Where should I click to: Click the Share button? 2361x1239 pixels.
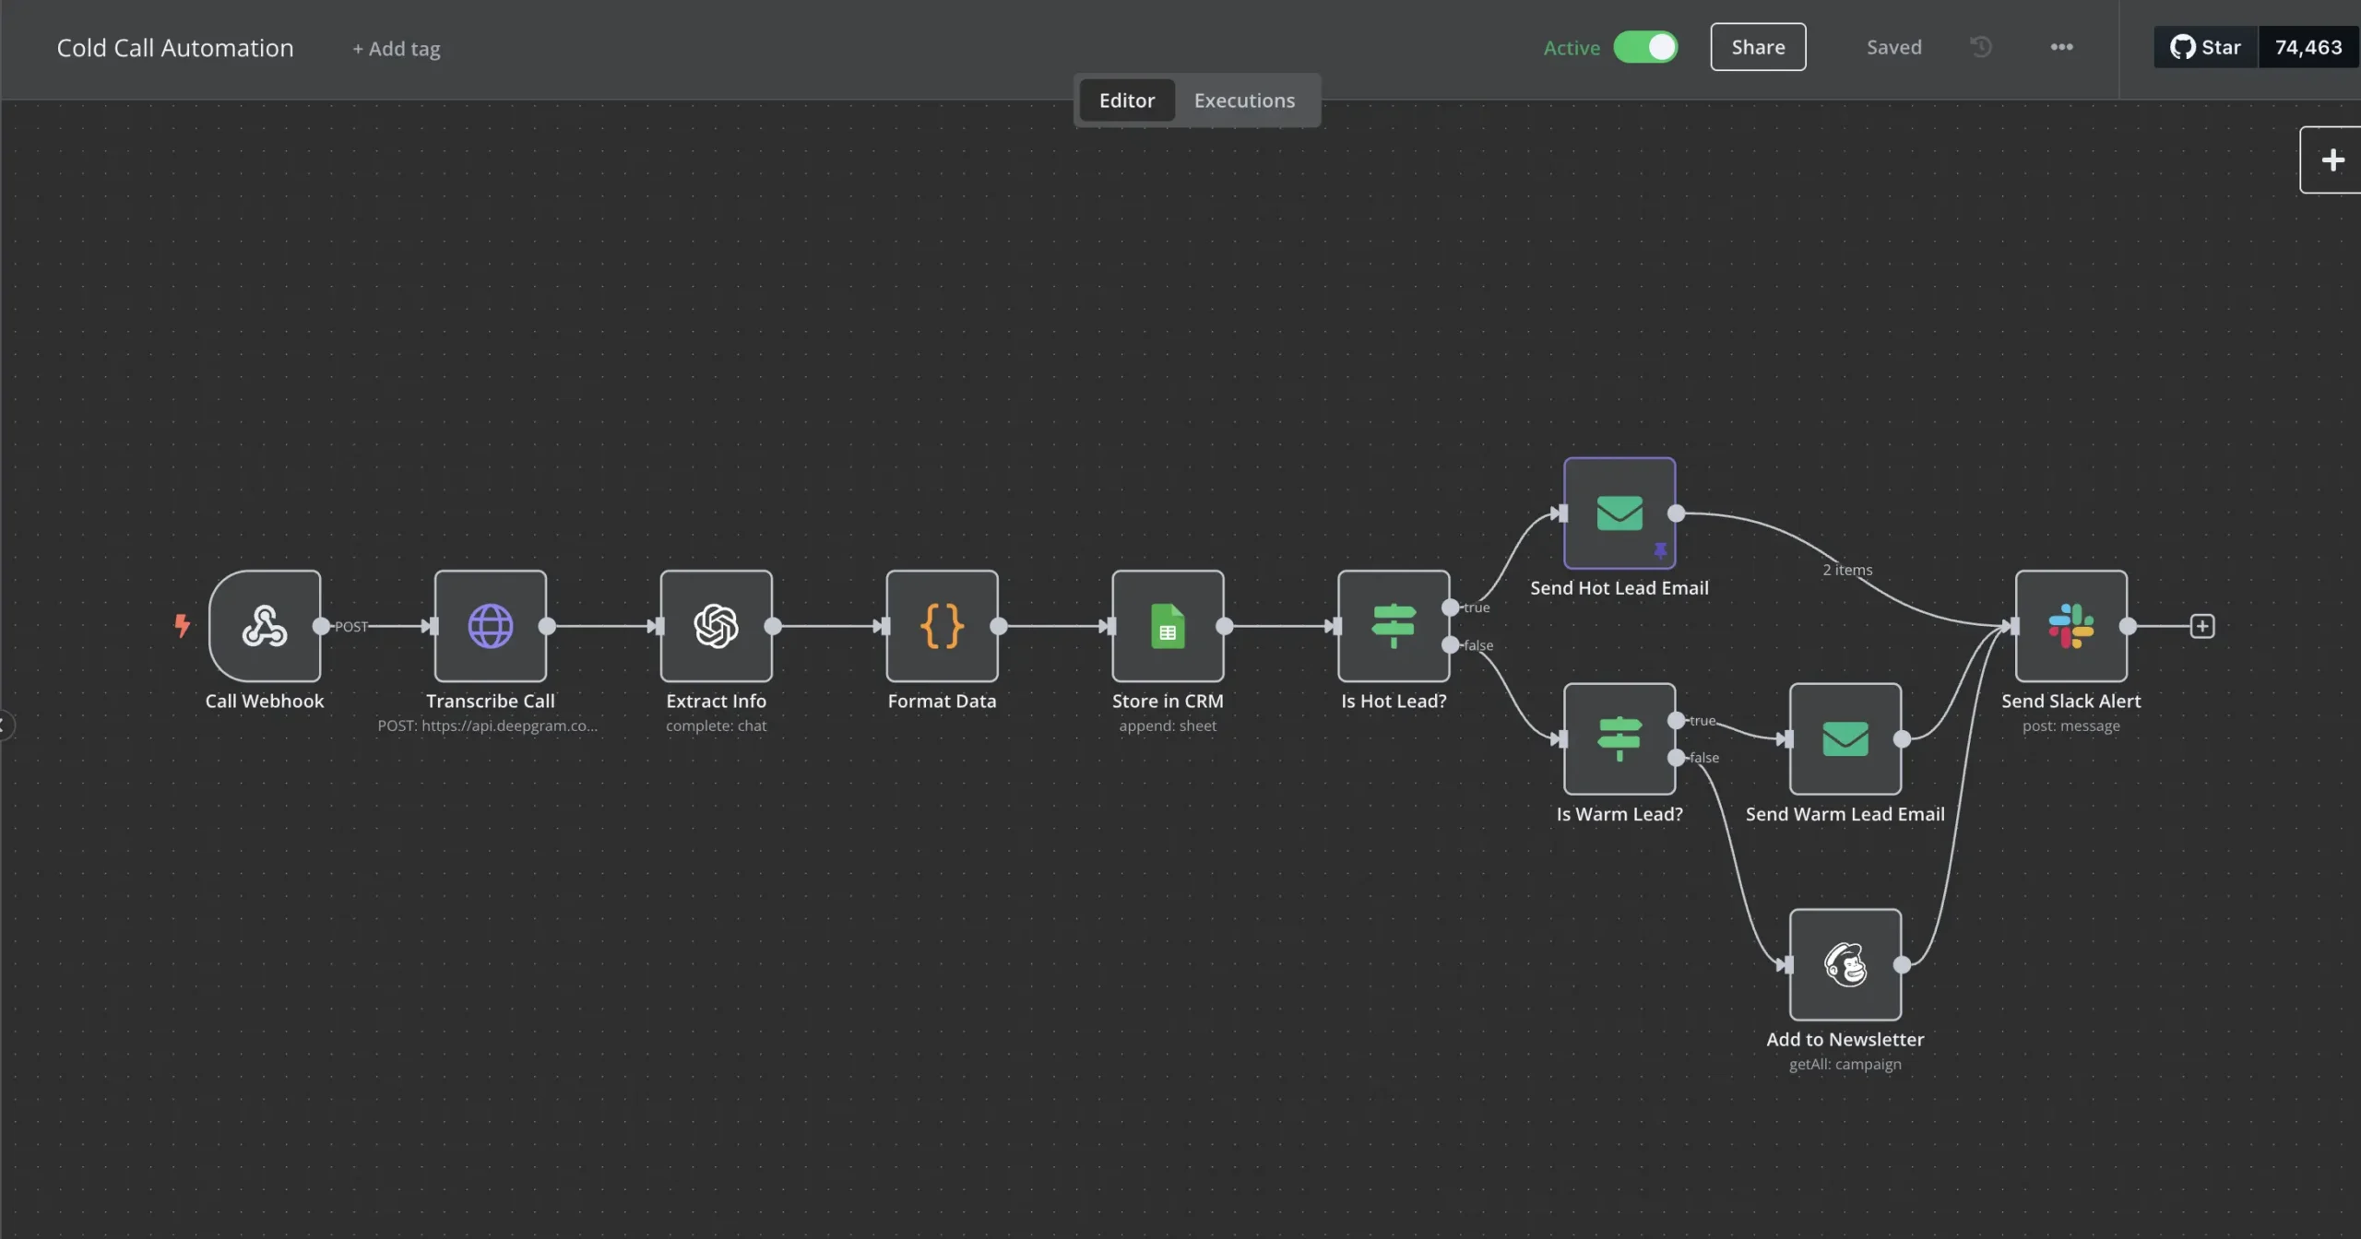click(x=1758, y=47)
